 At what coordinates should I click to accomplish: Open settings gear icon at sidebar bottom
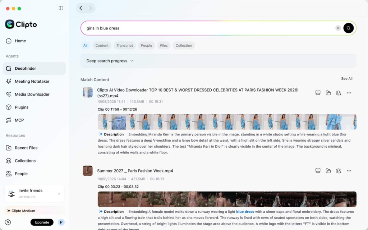tap(8, 222)
